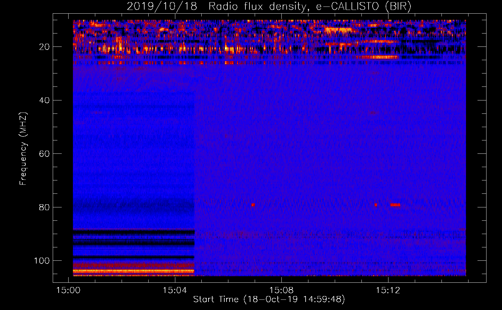Click the "Start Time (18-Oct-19 14:59:48)" x-axis label

coord(269,299)
